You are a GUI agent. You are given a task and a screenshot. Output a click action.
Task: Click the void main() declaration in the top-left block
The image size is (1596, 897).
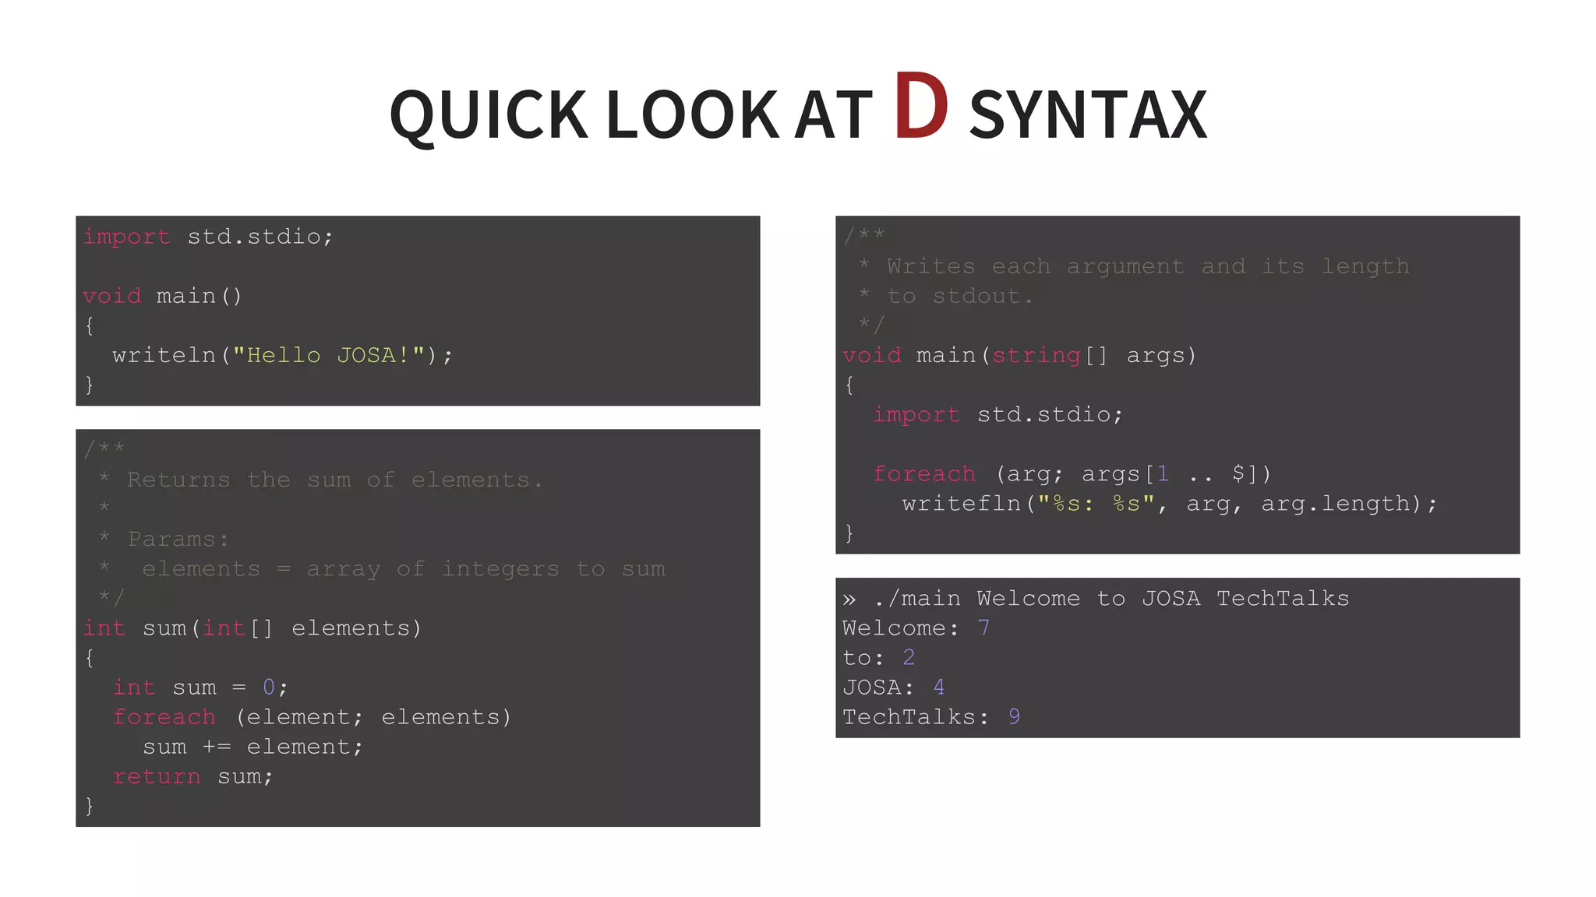click(x=162, y=296)
